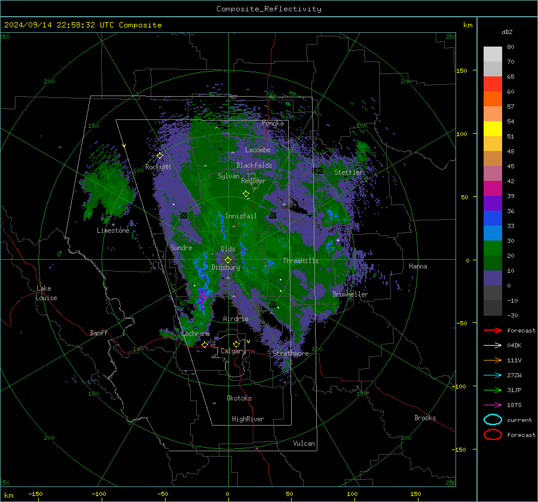Click the Calgary city label
The height and width of the screenshot is (502, 538).
coord(233,351)
